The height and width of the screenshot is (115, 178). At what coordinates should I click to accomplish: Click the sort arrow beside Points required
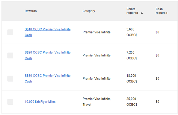click(x=142, y=13)
